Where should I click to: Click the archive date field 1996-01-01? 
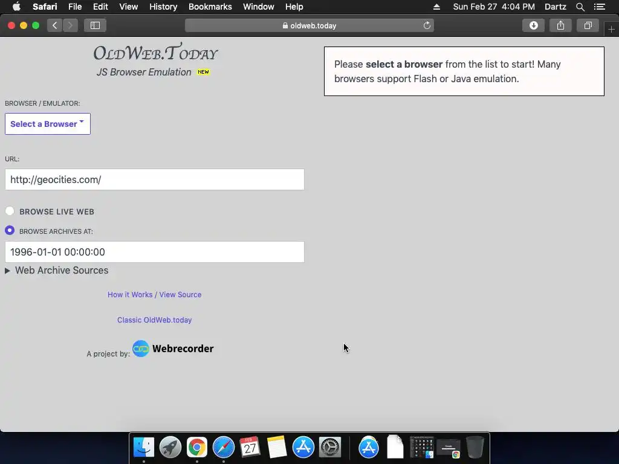coord(155,252)
